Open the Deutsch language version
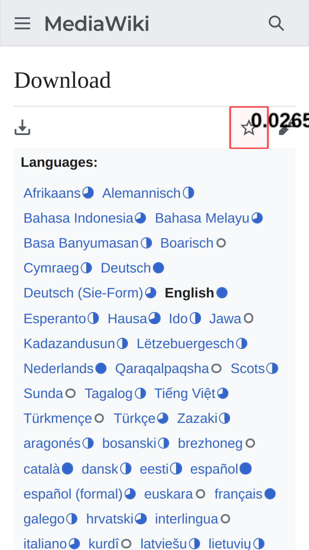Viewport: 309px width, 550px height. pyautogui.click(x=126, y=268)
